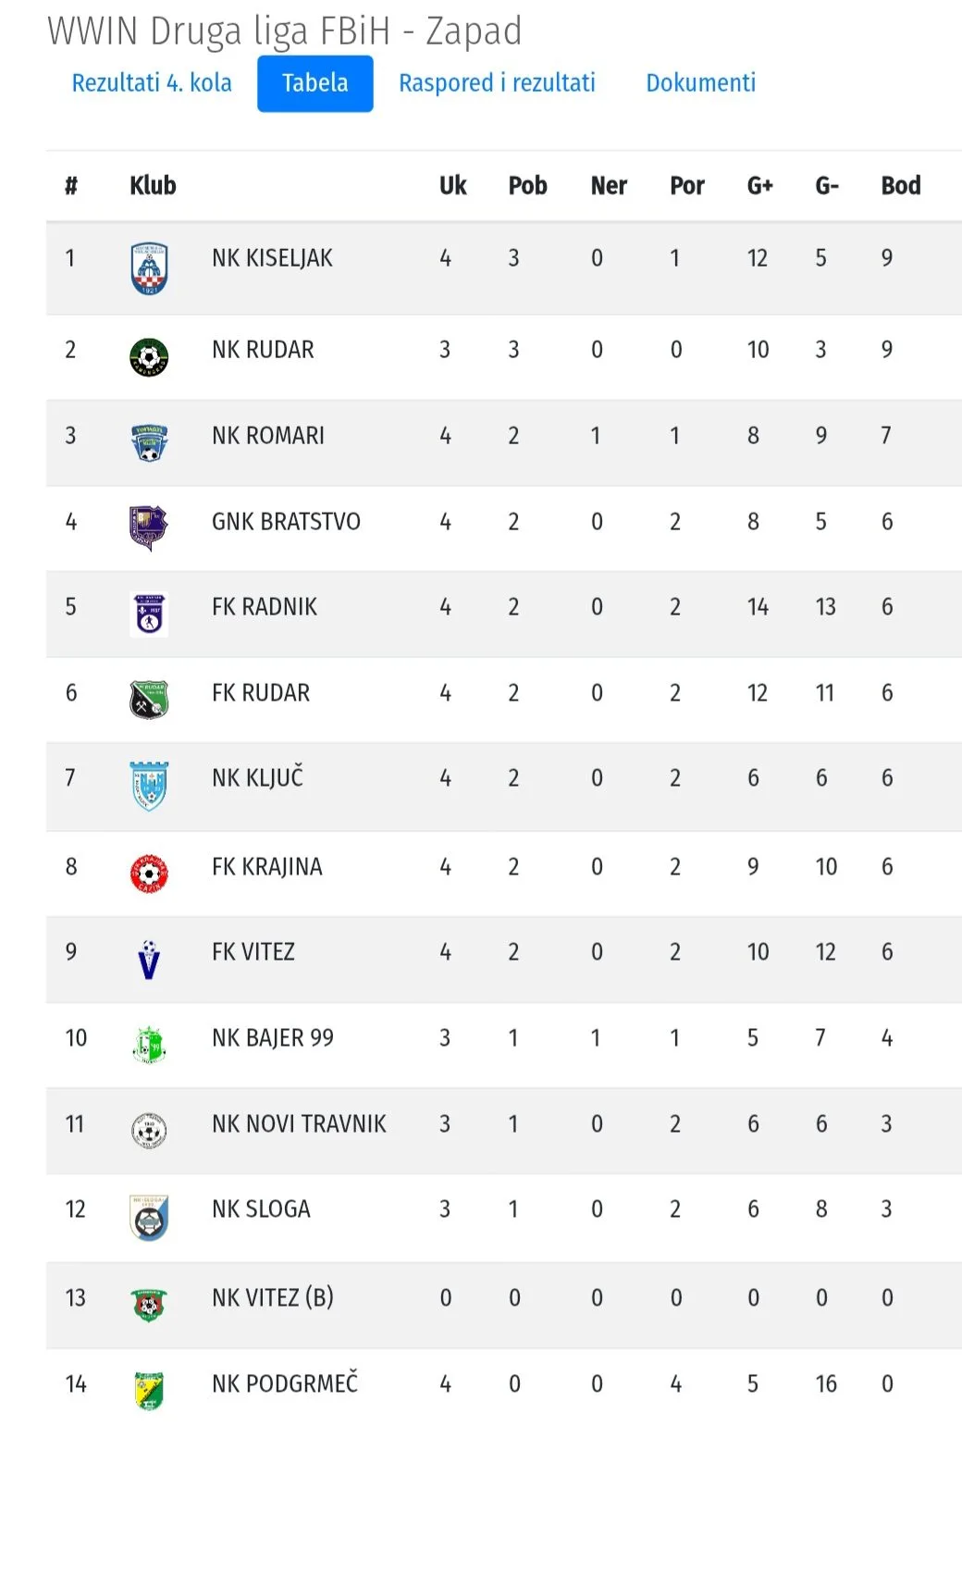Click the NK Ključ shield crest
962x1574 pixels.
[149, 786]
